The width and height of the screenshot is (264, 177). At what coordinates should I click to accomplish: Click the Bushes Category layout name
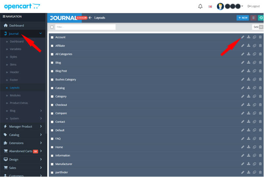[x=66, y=79]
